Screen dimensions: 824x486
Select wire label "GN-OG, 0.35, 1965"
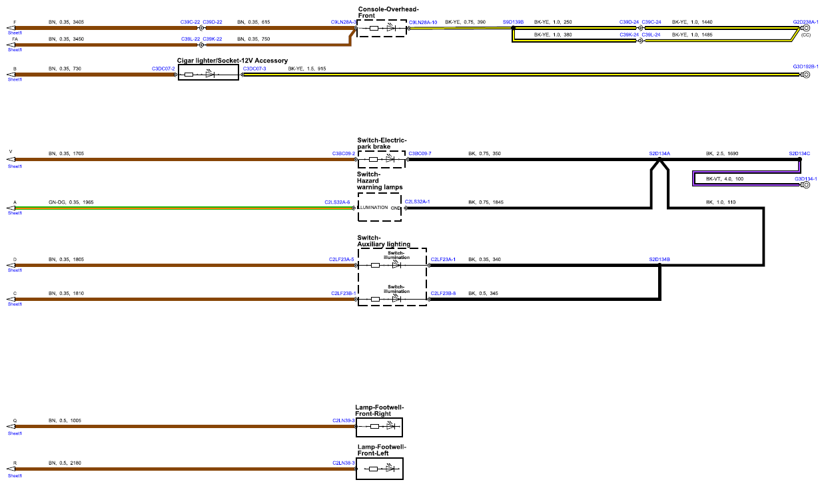click(70, 202)
